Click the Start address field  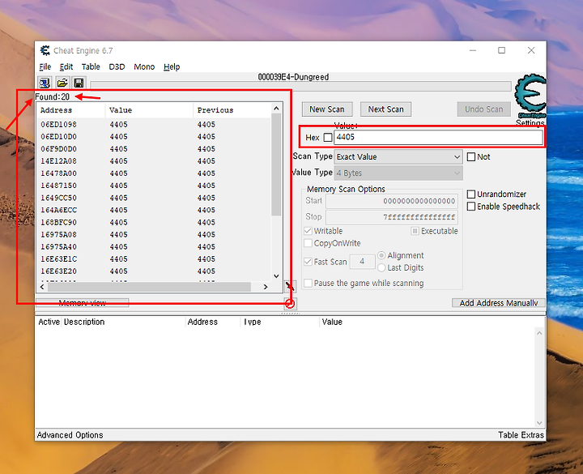[x=392, y=201]
